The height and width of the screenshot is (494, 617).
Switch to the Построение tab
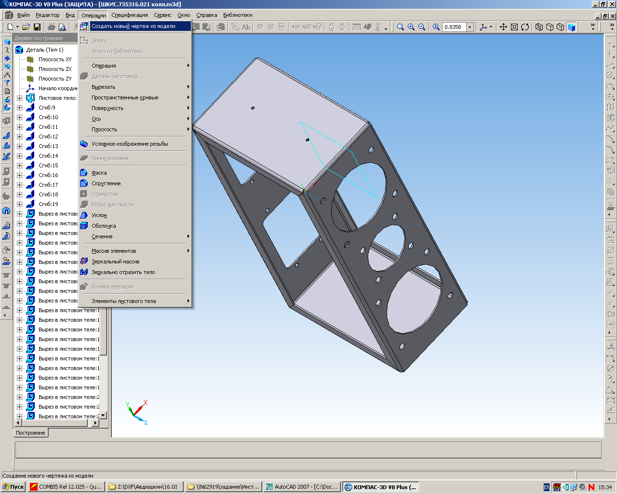coord(30,433)
